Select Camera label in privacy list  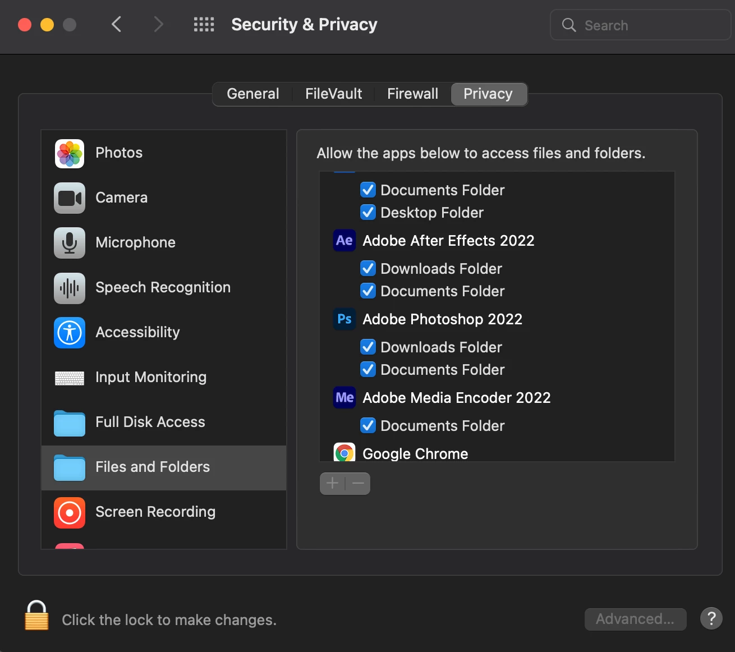[x=121, y=198]
